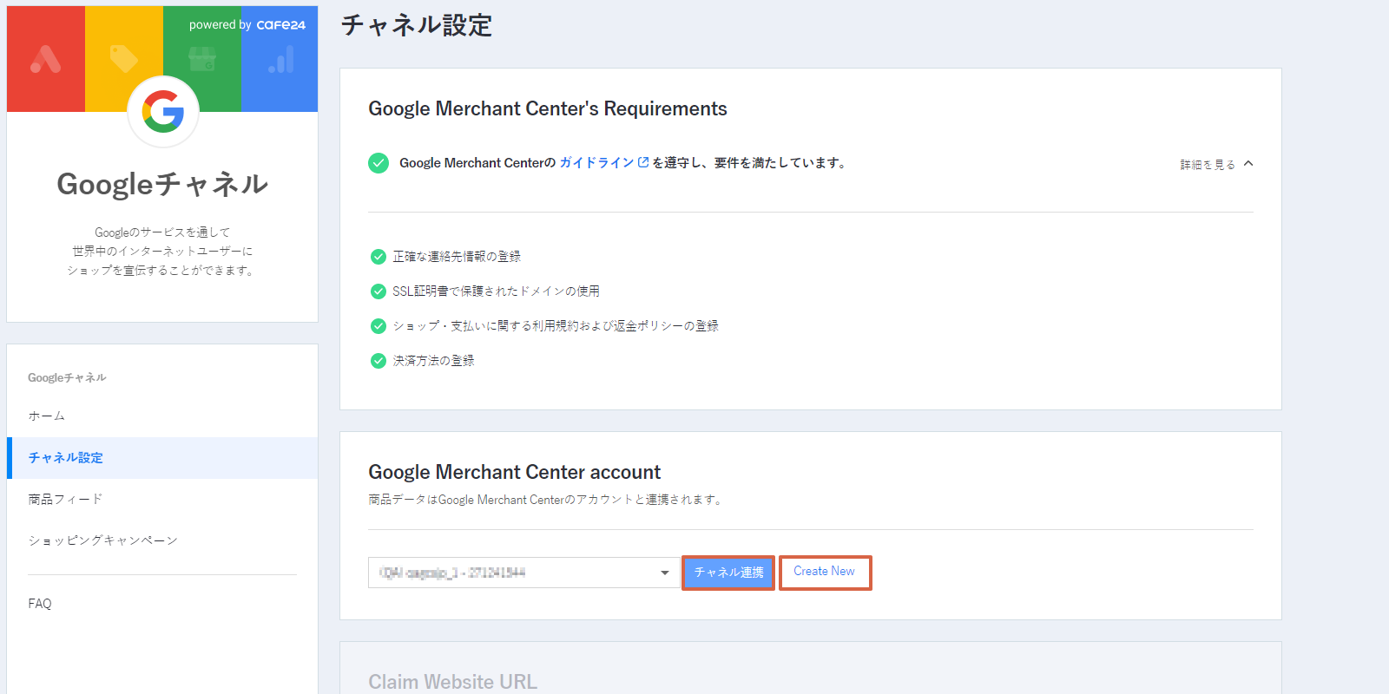Click the external link icon beside ガイドライン
Viewport: 1389px width, 694px height.
(643, 162)
